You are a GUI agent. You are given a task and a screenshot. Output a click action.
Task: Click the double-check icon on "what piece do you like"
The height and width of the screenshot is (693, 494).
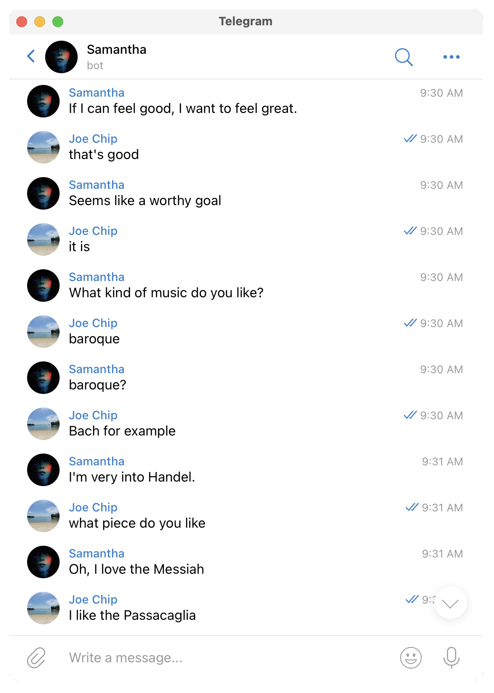(412, 507)
